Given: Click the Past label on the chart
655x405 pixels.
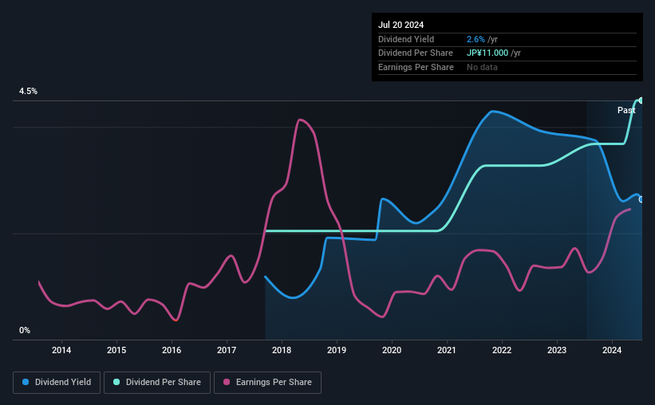Looking at the screenshot, I should (626, 110).
